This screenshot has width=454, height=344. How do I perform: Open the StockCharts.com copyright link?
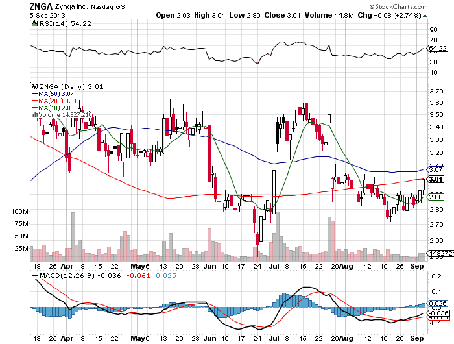[x=399, y=6]
